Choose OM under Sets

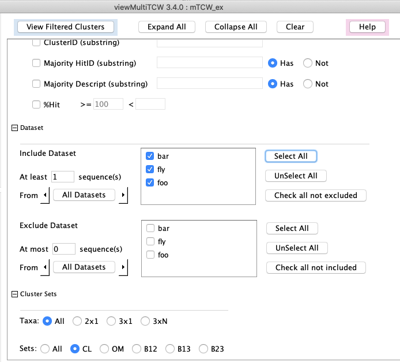104,349
